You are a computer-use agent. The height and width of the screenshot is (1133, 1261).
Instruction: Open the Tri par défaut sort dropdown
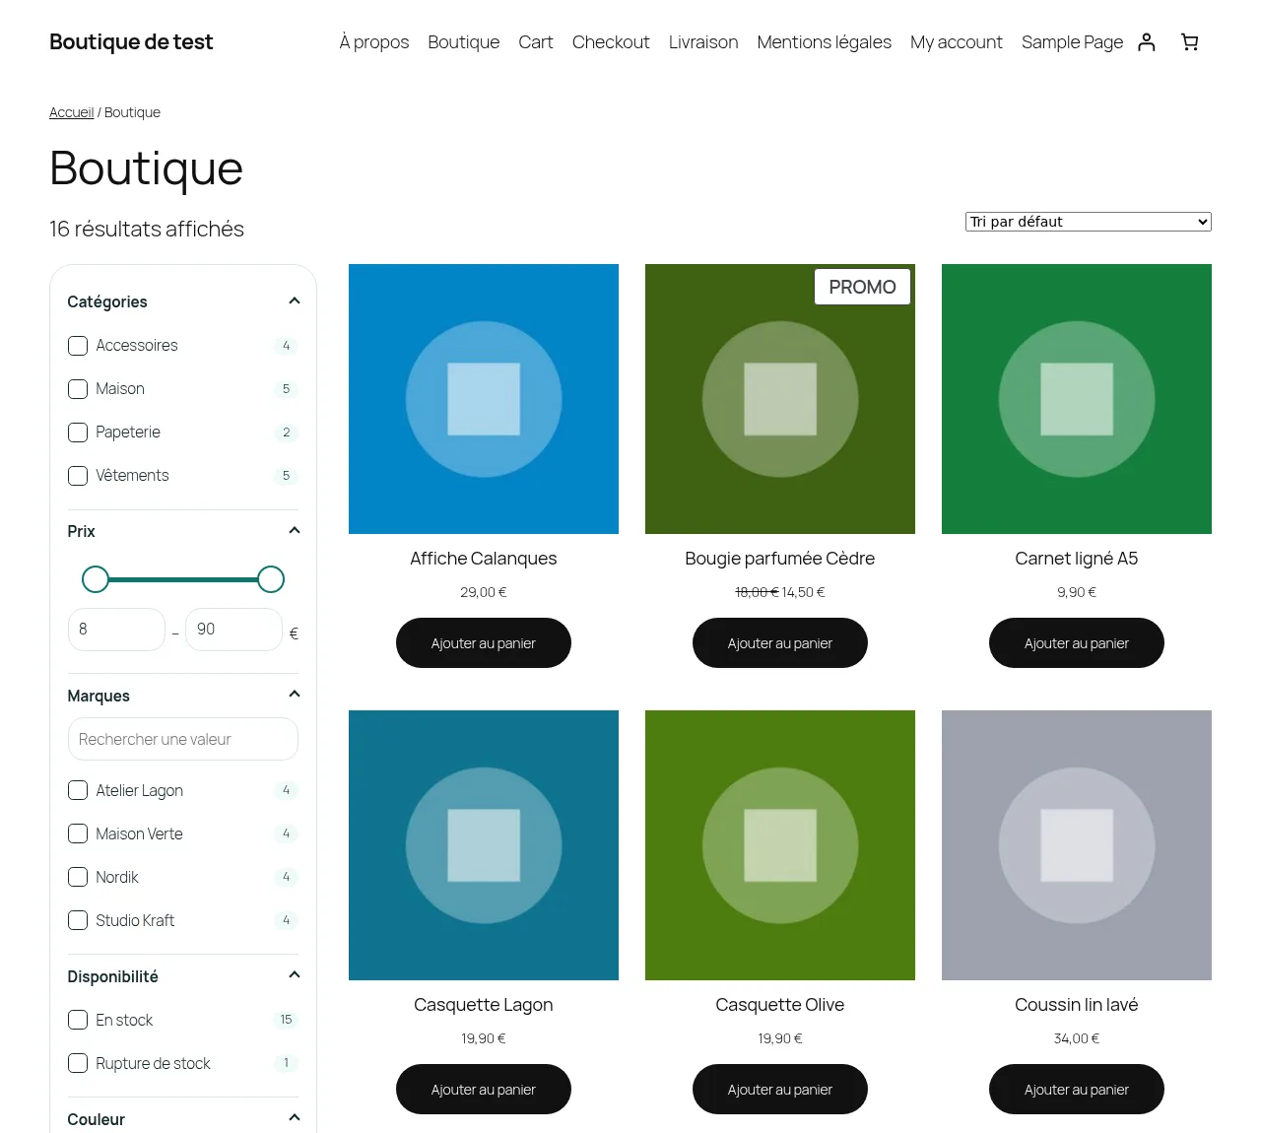click(1088, 222)
